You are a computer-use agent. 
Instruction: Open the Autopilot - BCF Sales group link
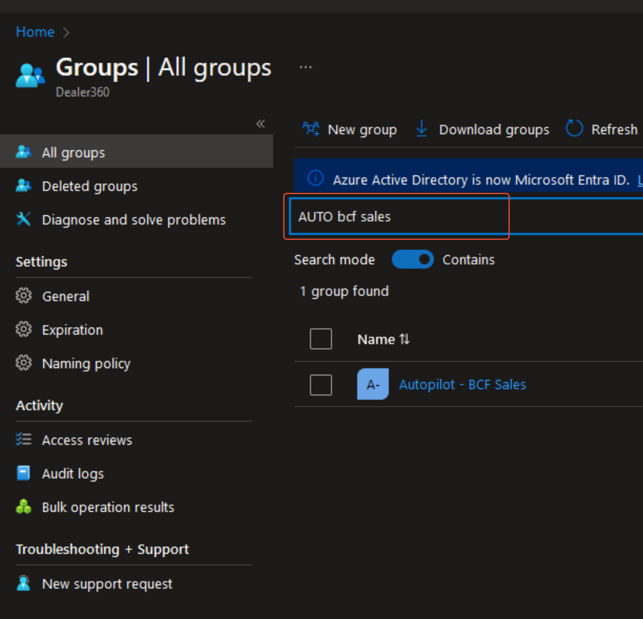point(462,384)
